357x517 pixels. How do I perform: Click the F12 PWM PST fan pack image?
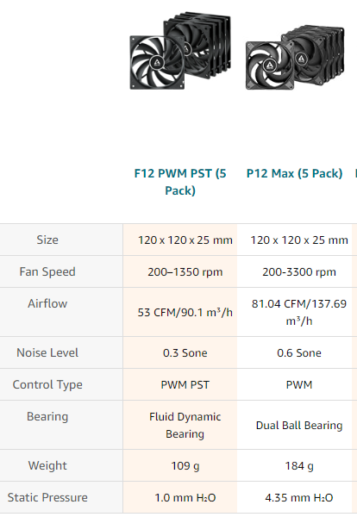coord(180,51)
